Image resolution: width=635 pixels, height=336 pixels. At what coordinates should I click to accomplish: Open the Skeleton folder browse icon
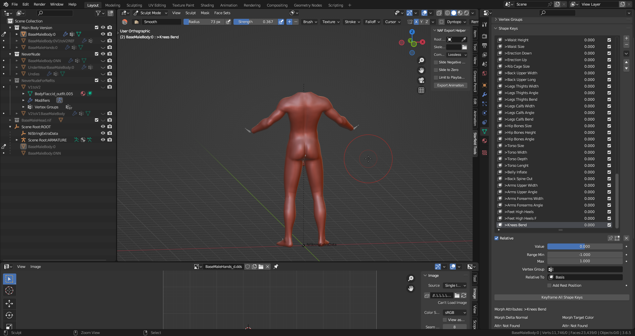point(464,47)
